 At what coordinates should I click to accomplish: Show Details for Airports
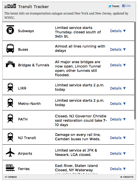tap(118, 154)
